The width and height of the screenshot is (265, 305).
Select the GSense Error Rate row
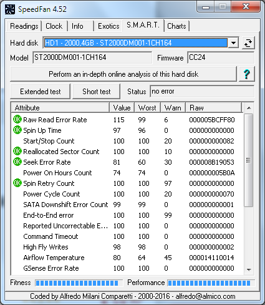click(x=127, y=268)
